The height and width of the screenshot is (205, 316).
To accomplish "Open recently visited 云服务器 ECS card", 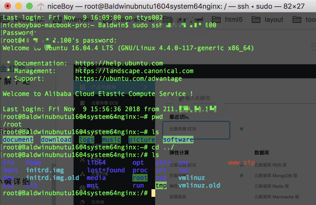I will pyautogui.click(x=196, y=130).
